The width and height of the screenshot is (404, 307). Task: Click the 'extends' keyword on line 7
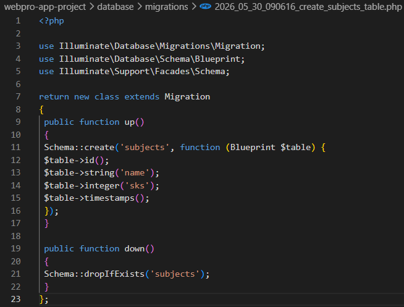pyautogui.click(x=141, y=96)
